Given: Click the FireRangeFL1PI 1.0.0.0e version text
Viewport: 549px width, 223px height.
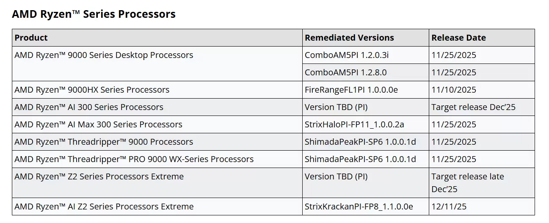Looking at the screenshot, I should (351, 90).
